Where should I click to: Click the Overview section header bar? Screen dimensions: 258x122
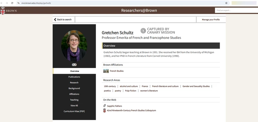(161, 46)
